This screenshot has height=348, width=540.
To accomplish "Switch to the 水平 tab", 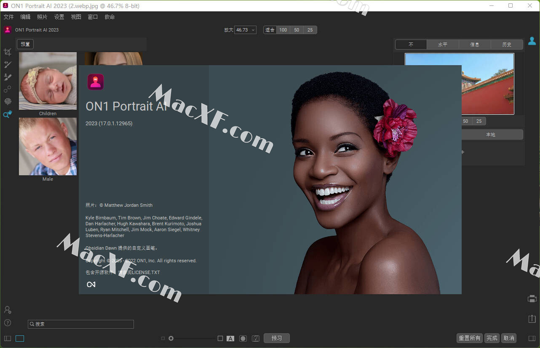I will (x=443, y=45).
